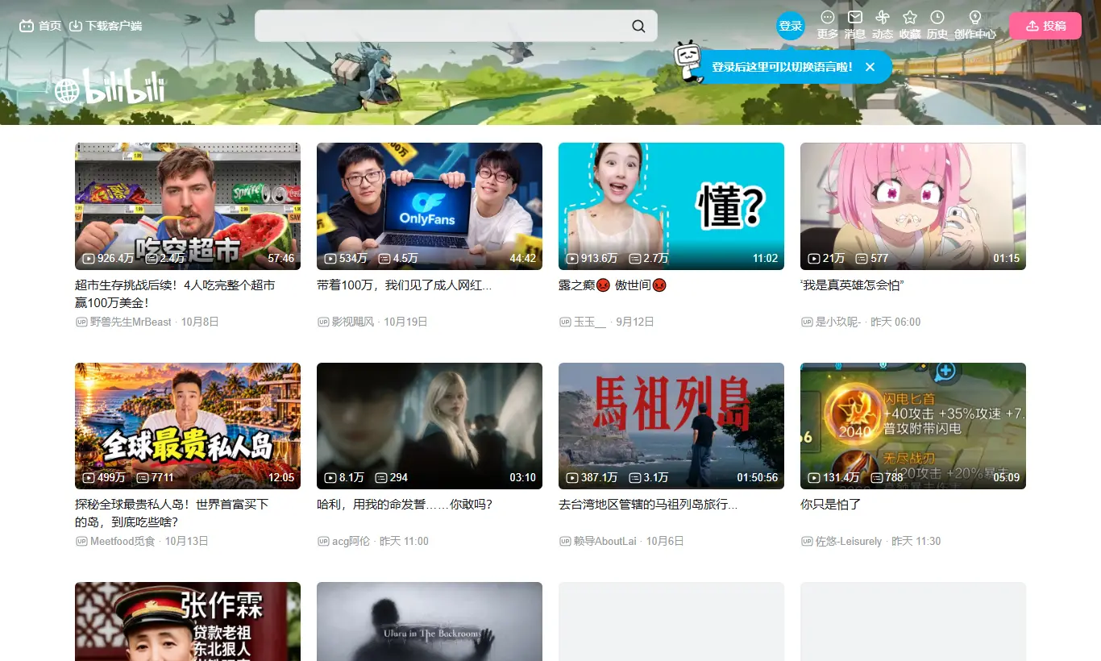Open the 创作中心 lightbulb icon
1101x661 pixels.
975,17
